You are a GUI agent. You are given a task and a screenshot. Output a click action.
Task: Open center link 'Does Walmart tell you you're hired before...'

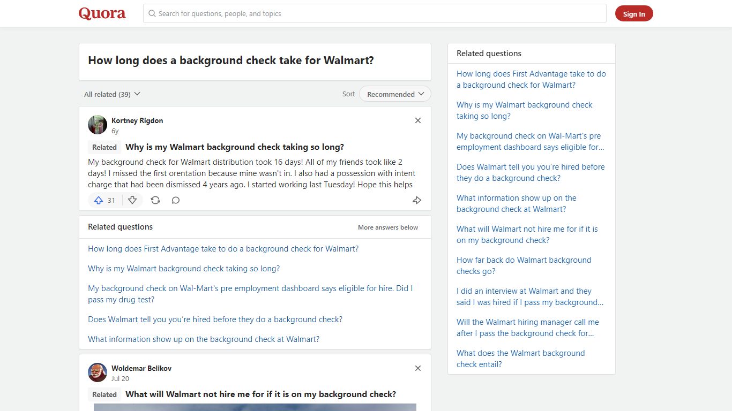coord(215,319)
